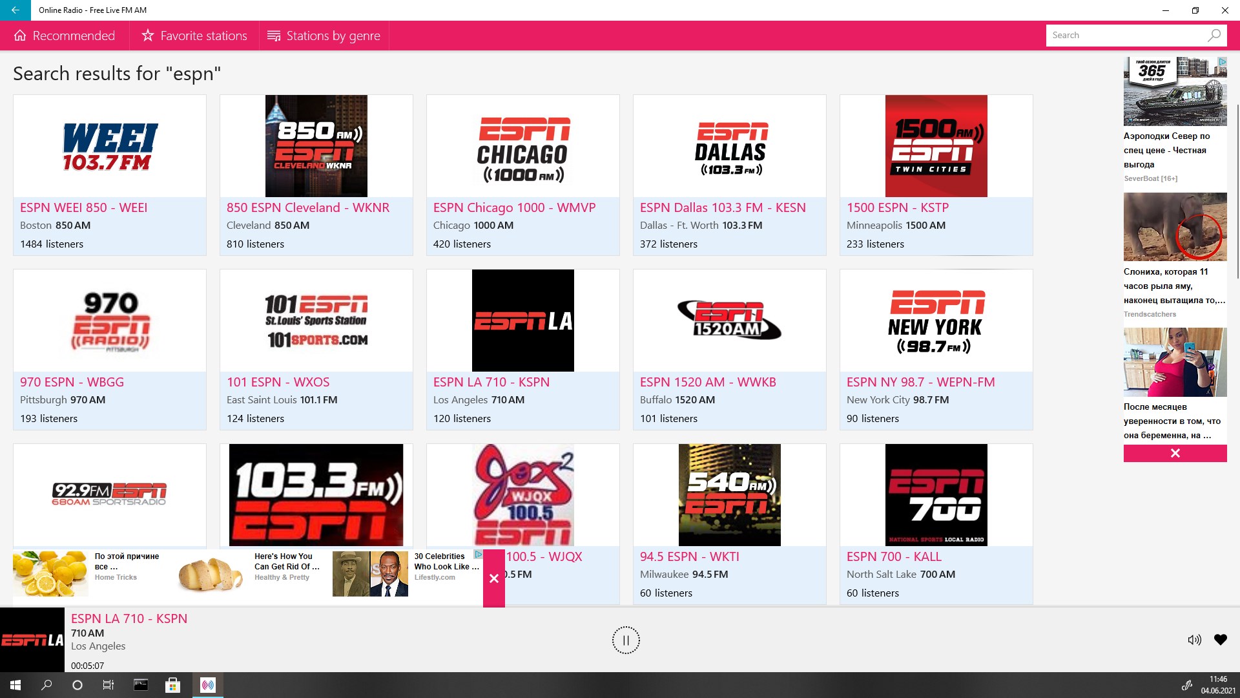Start the search with the magnifier icon
The width and height of the screenshot is (1240, 698).
(x=1214, y=35)
